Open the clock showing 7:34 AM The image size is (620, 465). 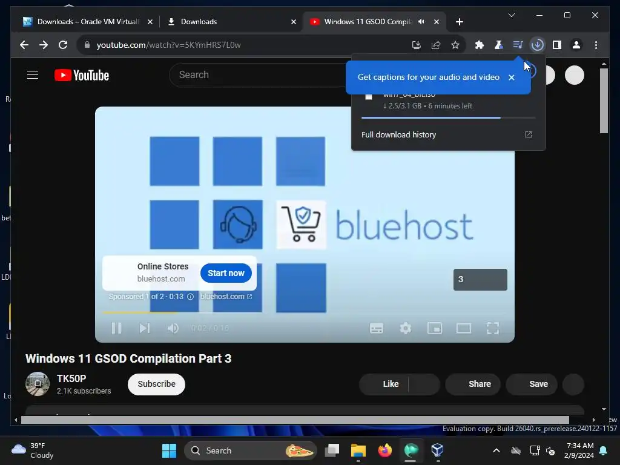[579, 450]
